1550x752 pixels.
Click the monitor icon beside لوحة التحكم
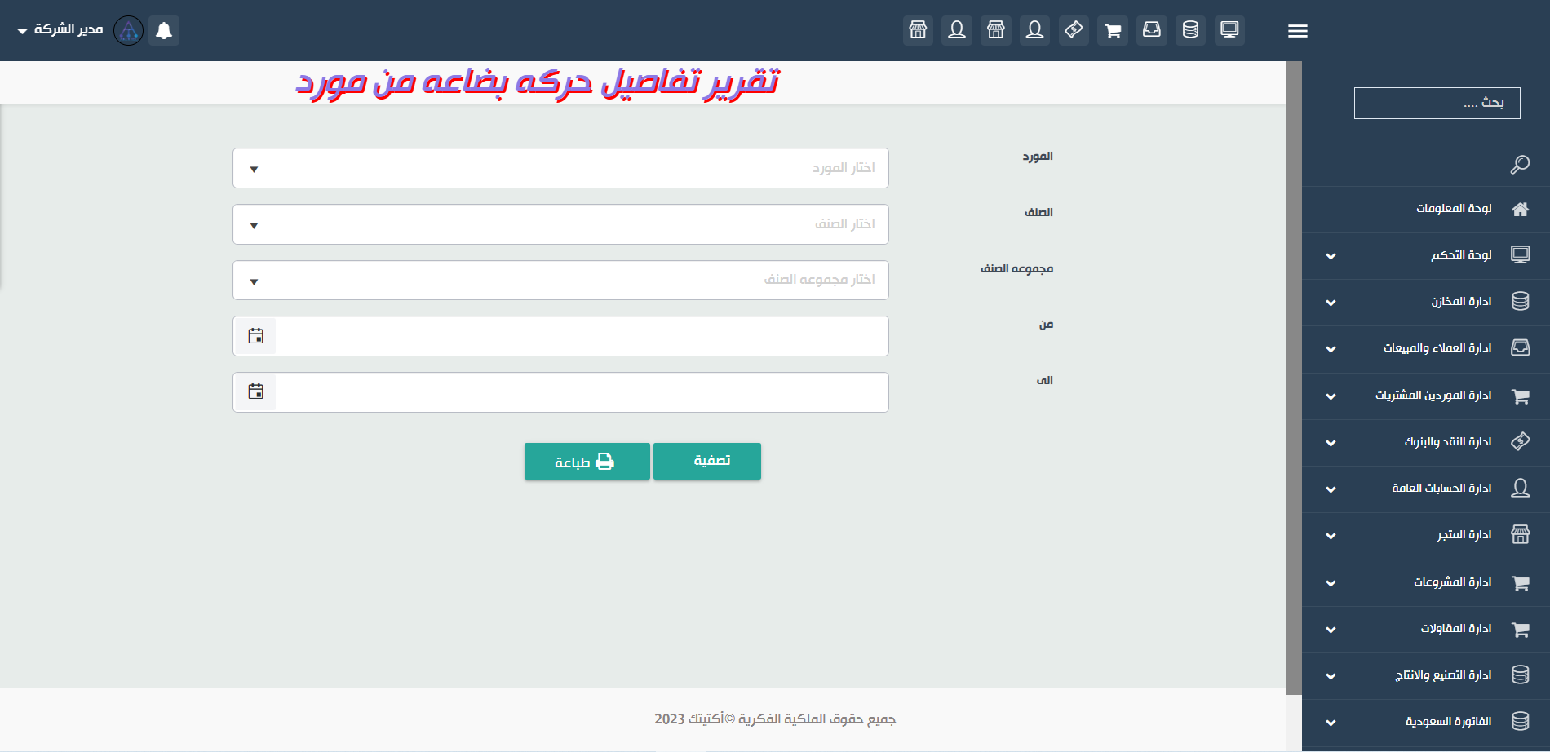[x=1520, y=255]
